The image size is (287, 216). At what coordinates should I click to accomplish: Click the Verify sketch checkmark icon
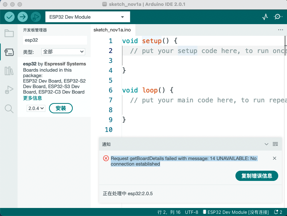pos(10,17)
